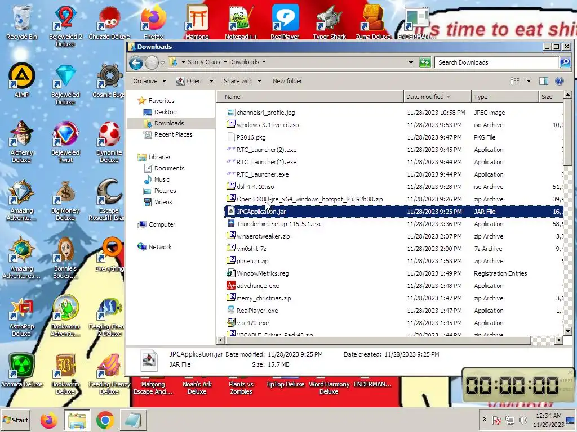
Task: Sort by the Type column header
Action: pos(505,97)
